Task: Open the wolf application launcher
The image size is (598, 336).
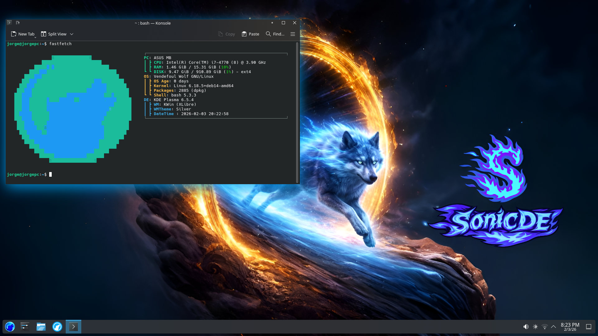Action: (x=10, y=327)
